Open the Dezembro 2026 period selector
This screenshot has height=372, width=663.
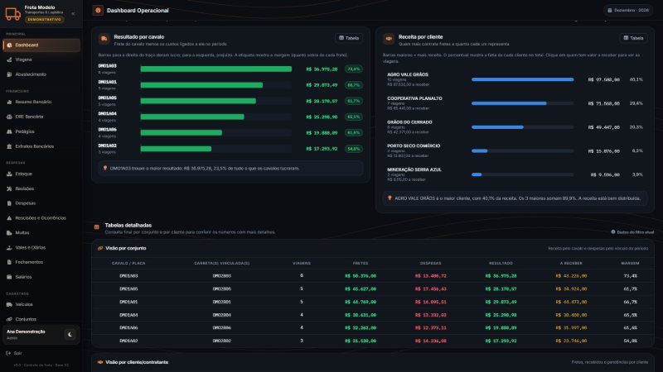pos(628,10)
